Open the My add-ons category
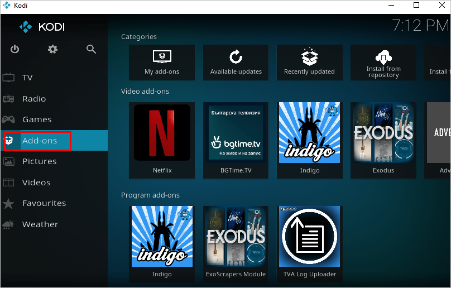451x288 pixels. [162, 63]
